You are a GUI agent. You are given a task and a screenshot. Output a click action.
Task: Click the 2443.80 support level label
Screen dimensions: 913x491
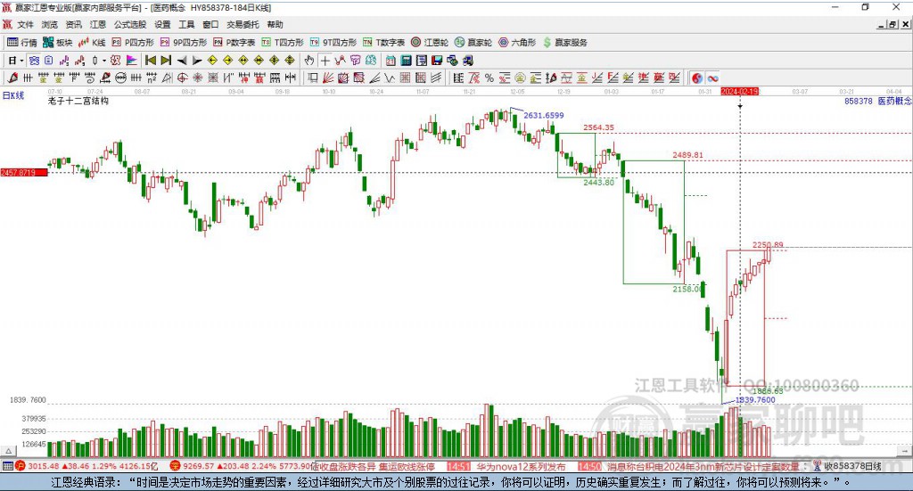pos(598,182)
